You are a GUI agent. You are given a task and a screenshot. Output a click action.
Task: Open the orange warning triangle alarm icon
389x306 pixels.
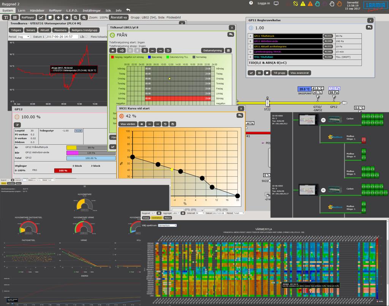[310, 4]
